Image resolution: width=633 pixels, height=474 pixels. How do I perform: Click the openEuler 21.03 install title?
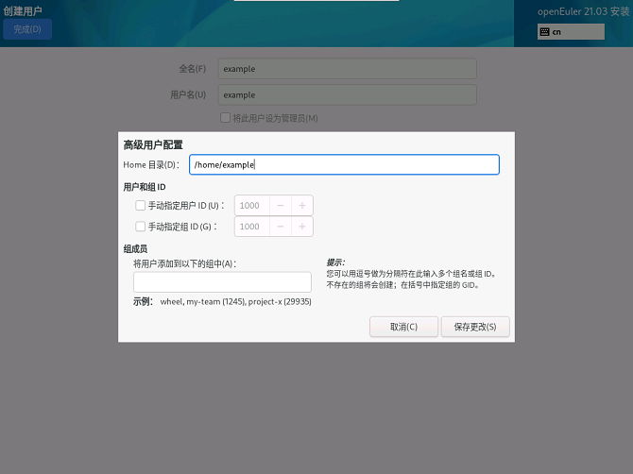click(584, 11)
